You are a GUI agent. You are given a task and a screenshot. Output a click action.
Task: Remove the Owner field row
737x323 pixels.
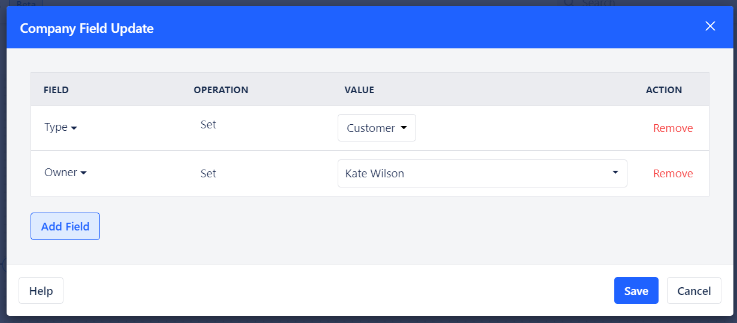tap(673, 174)
